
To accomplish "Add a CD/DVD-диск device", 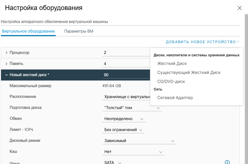I will [171, 81].
